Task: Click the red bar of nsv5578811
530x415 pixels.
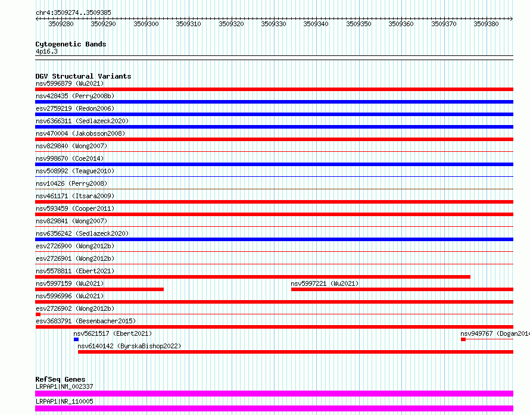Action: (x=253, y=277)
